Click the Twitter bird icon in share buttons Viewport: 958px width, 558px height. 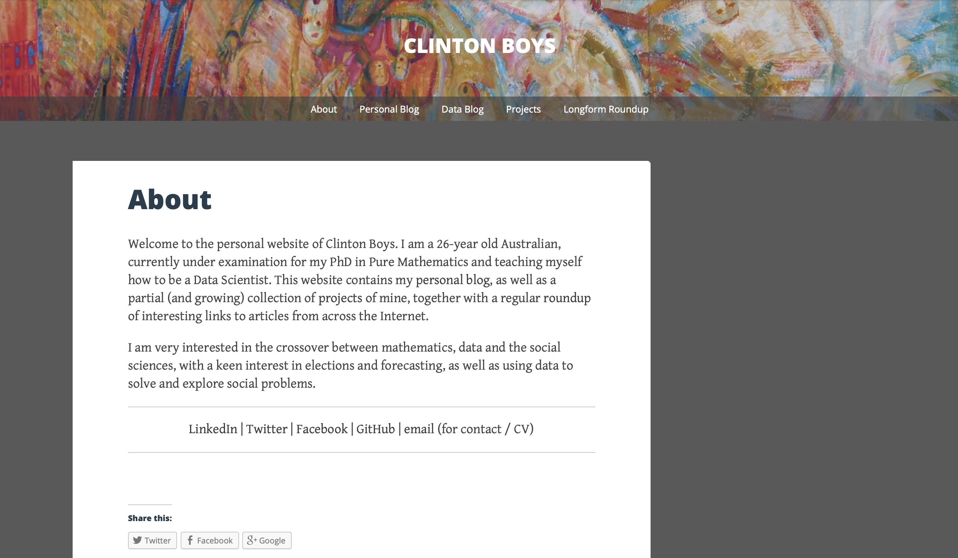pyautogui.click(x=137, y=540)
